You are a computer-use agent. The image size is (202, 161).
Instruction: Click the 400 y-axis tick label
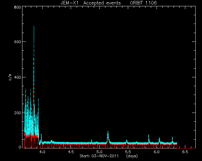click(x=17, y=77)
